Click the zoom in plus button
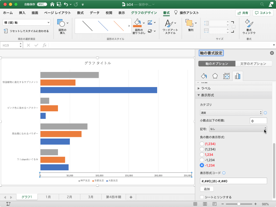 pos(256,204)
